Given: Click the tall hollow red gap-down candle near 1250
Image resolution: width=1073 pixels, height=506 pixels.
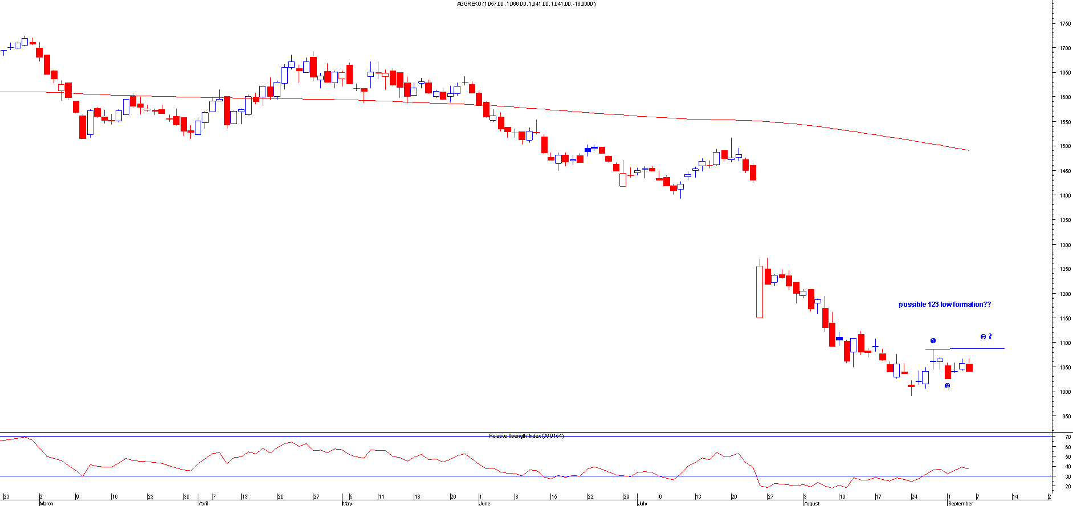Looking at the screenshot, I should click(760, 291).
